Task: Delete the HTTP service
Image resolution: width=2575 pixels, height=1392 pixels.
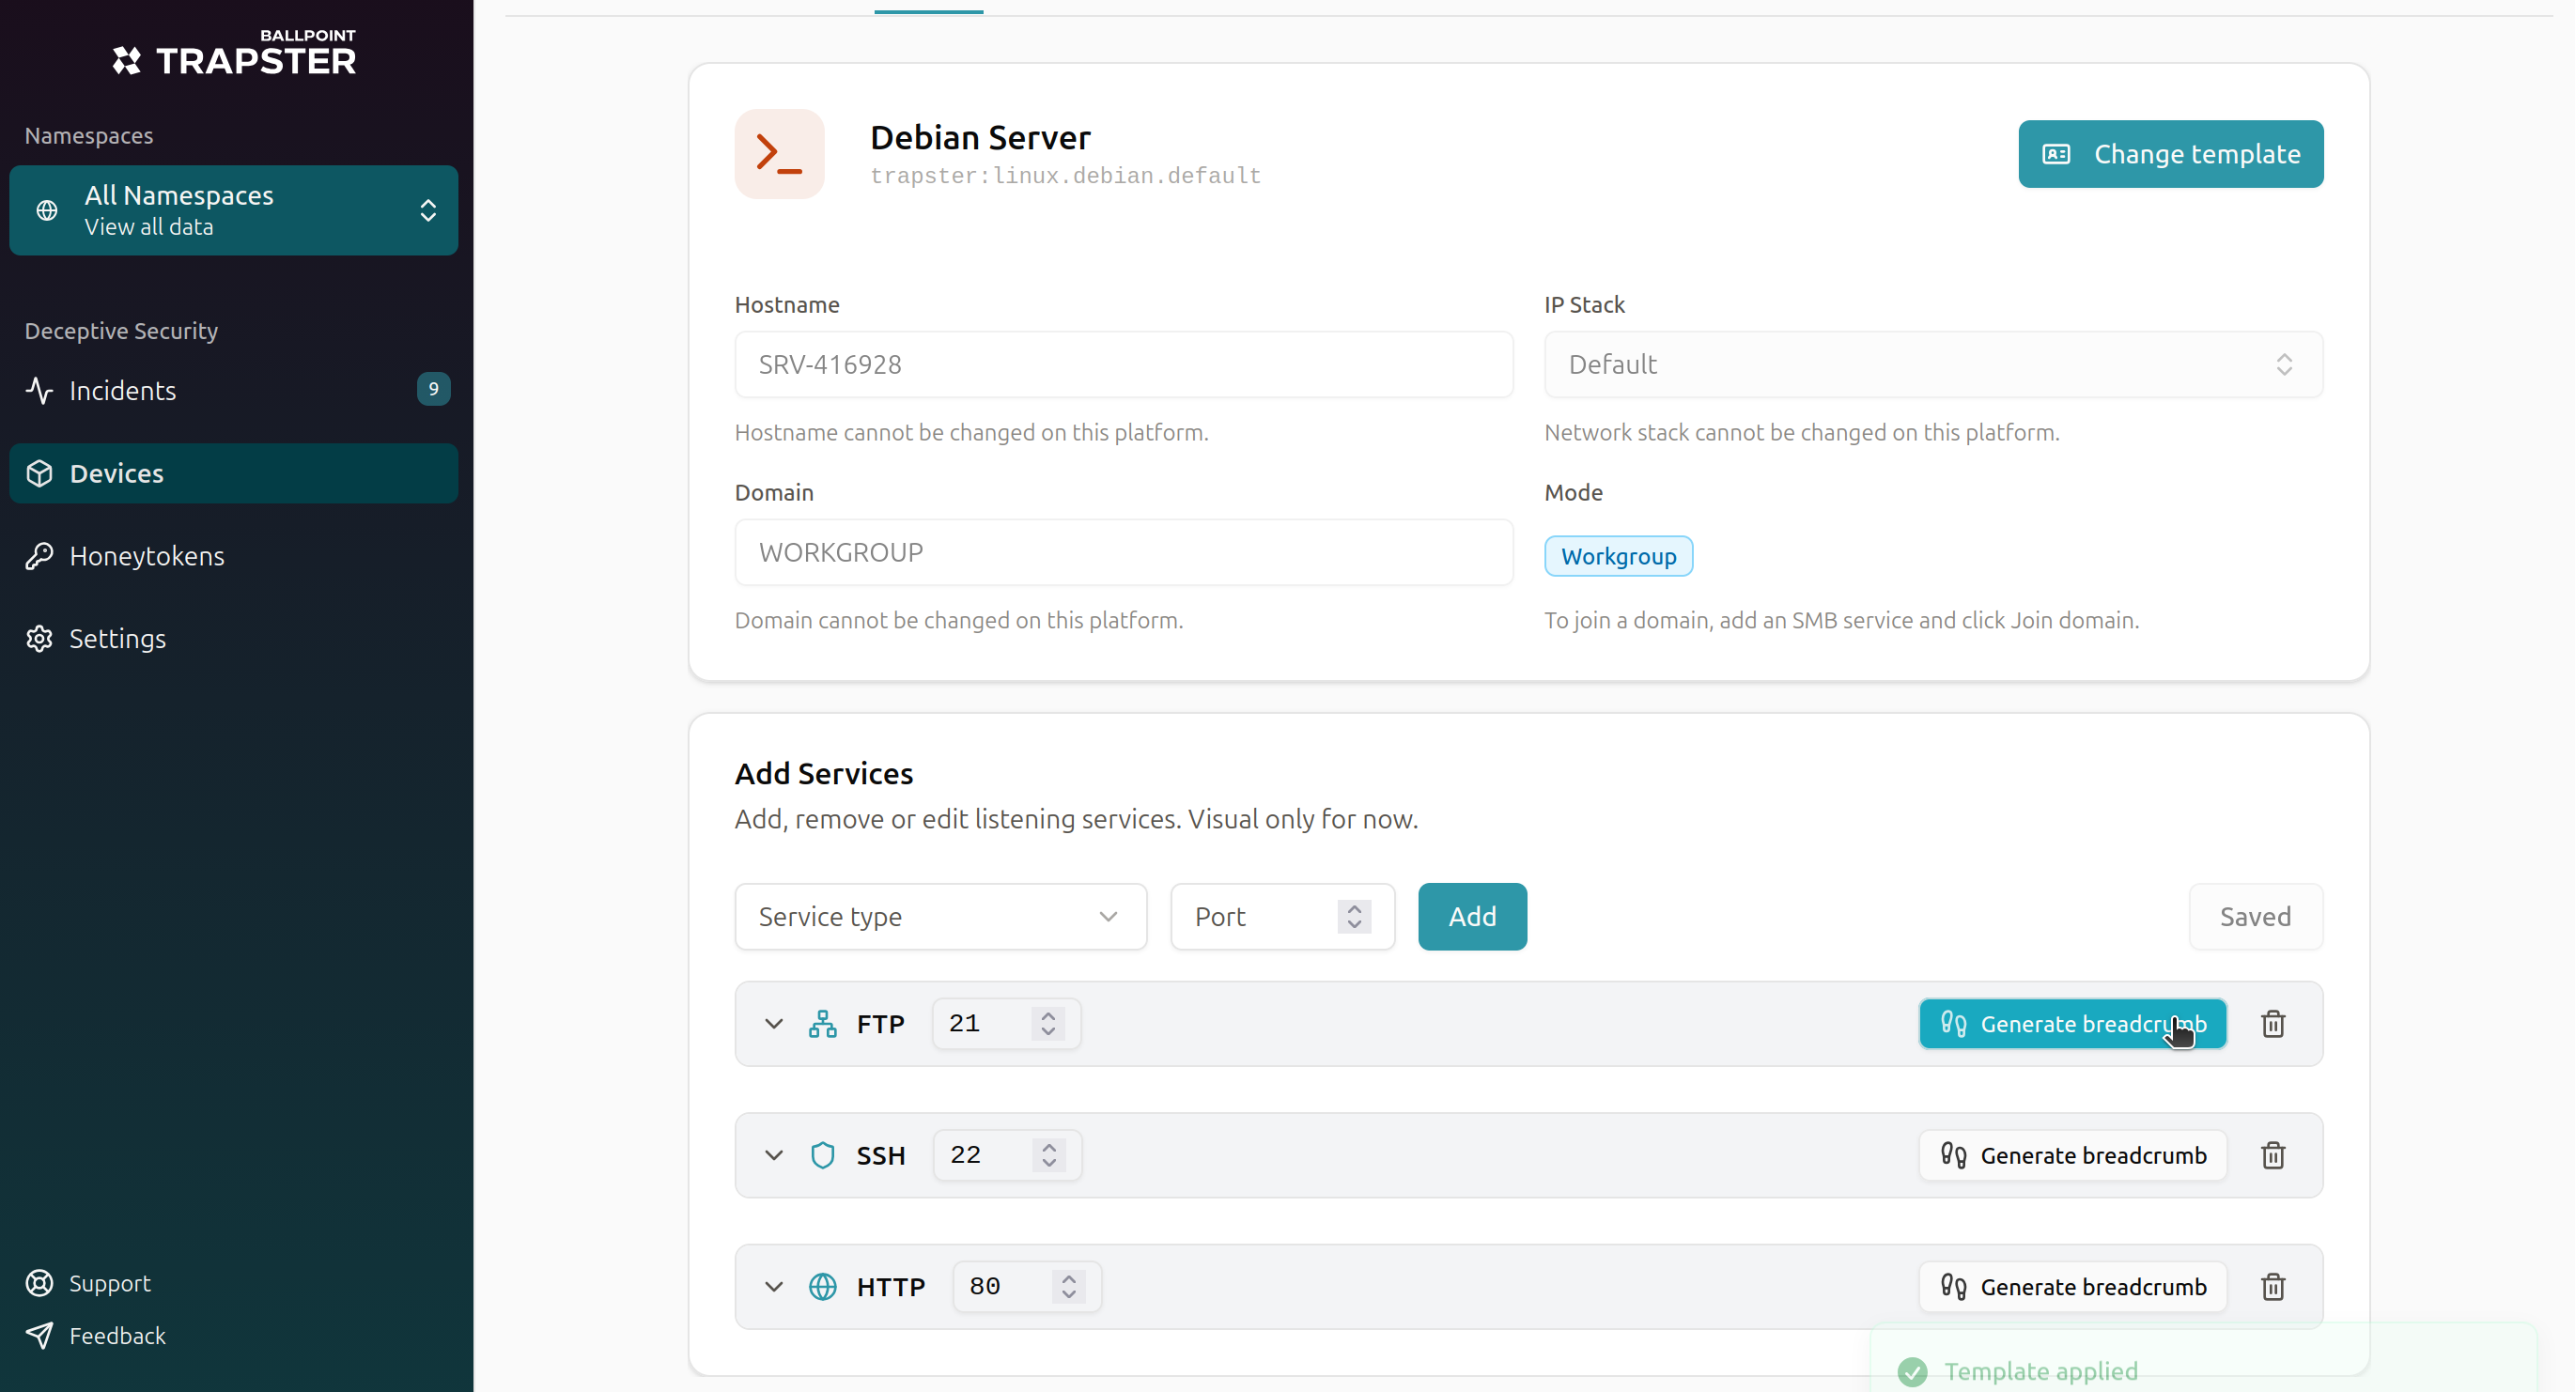Action: click(x=2273, y=1287)
